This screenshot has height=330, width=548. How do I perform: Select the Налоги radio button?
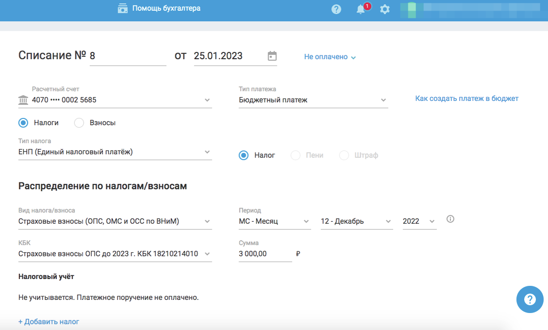click(x=23, y=123)
